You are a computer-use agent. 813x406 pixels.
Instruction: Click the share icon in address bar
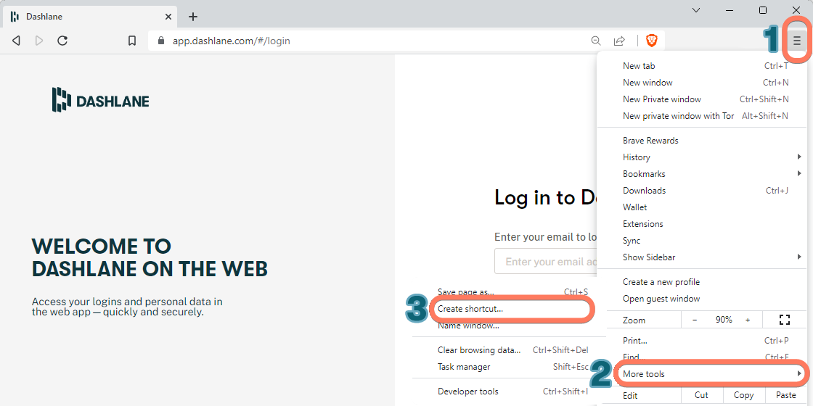point(619,41)
